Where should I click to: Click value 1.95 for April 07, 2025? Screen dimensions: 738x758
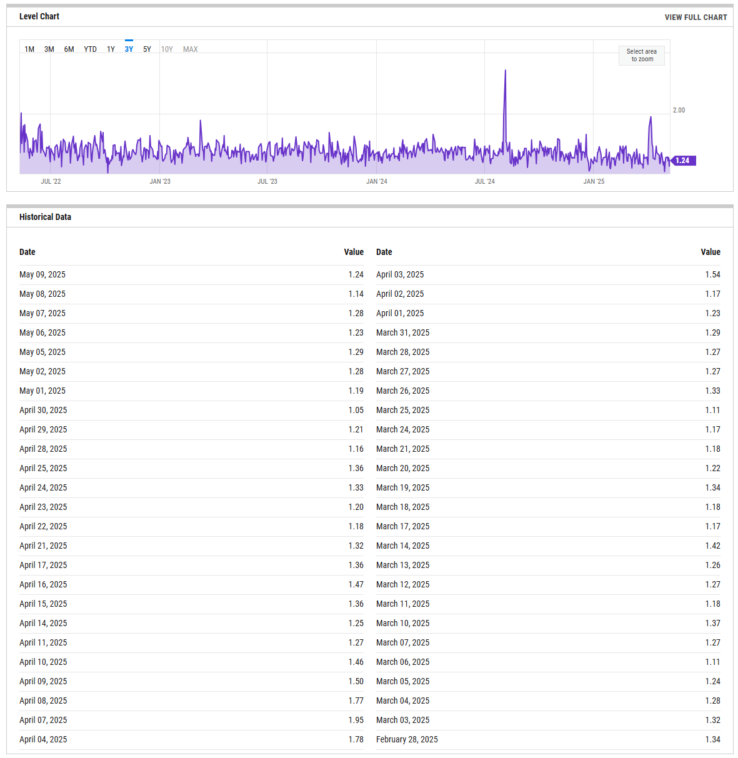[x=356, y=720]
